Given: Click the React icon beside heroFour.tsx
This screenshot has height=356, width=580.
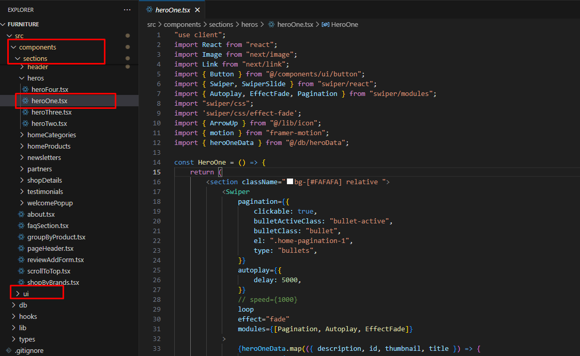Looking at the screenshot, I should click(x=25, y=90).
